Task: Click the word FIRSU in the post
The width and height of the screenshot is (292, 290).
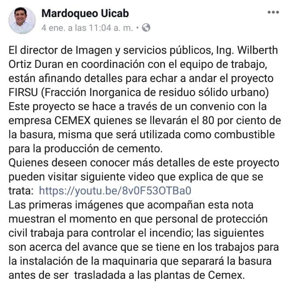Action: [23, 92]
